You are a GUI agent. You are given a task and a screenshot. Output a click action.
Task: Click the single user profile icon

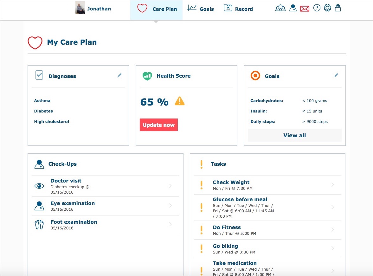tap(293, 8)
